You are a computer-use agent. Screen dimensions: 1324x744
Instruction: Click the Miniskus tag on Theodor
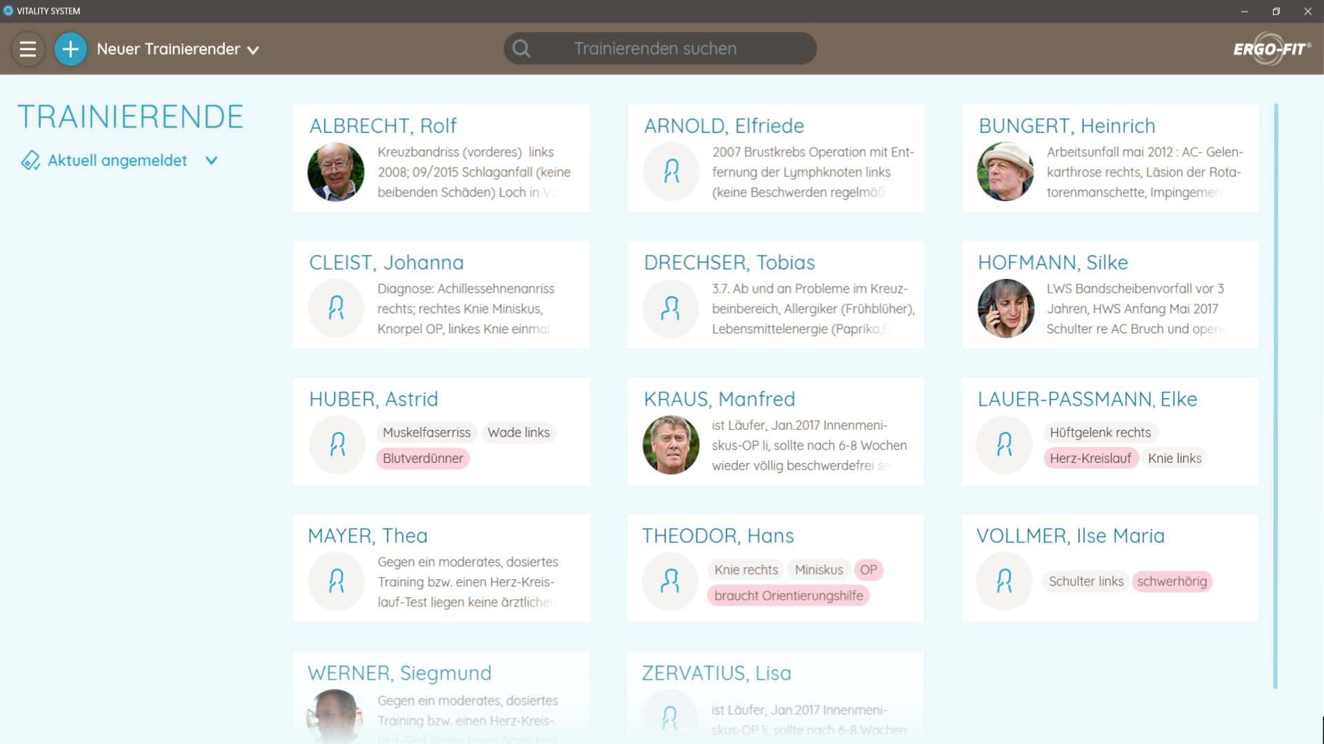tap(819, 570)
